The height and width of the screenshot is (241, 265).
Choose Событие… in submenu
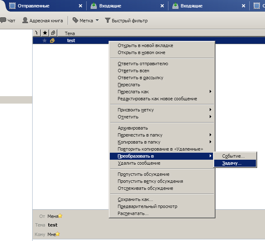point(235,156)
